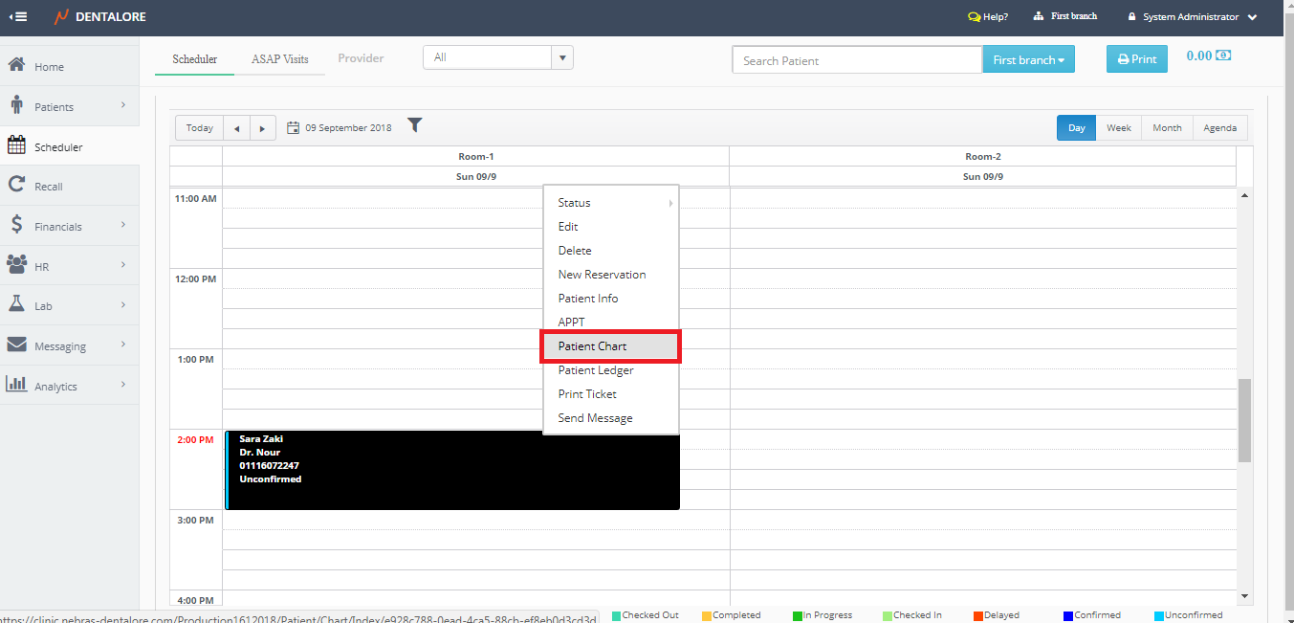Expand the First branch dropdown button
The image size is (1294, 623).
click(x=1028, y=60)
